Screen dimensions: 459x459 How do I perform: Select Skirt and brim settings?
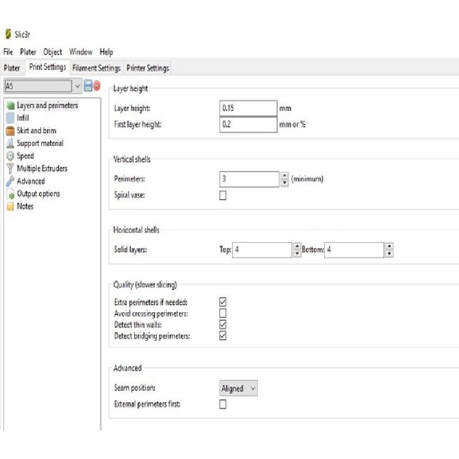tap(37, 131)
